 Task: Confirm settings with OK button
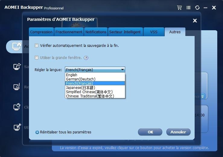coord(150,132)
